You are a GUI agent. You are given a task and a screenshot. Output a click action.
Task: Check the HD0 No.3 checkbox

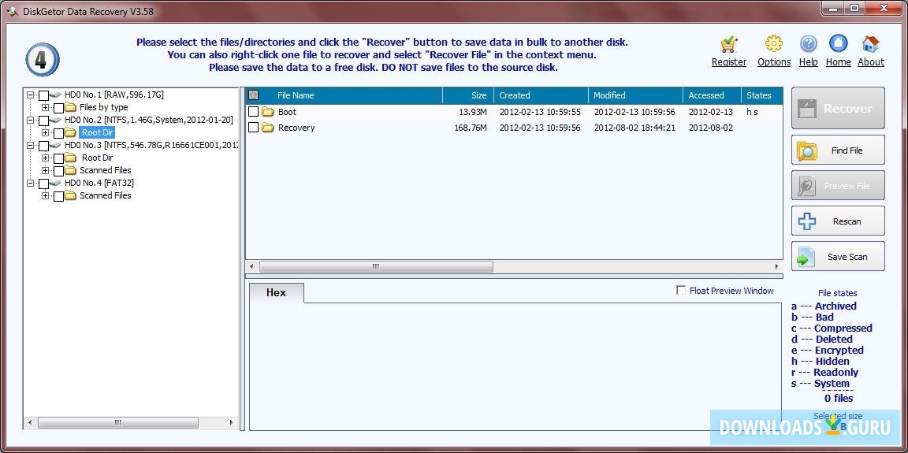coord(43,146)
